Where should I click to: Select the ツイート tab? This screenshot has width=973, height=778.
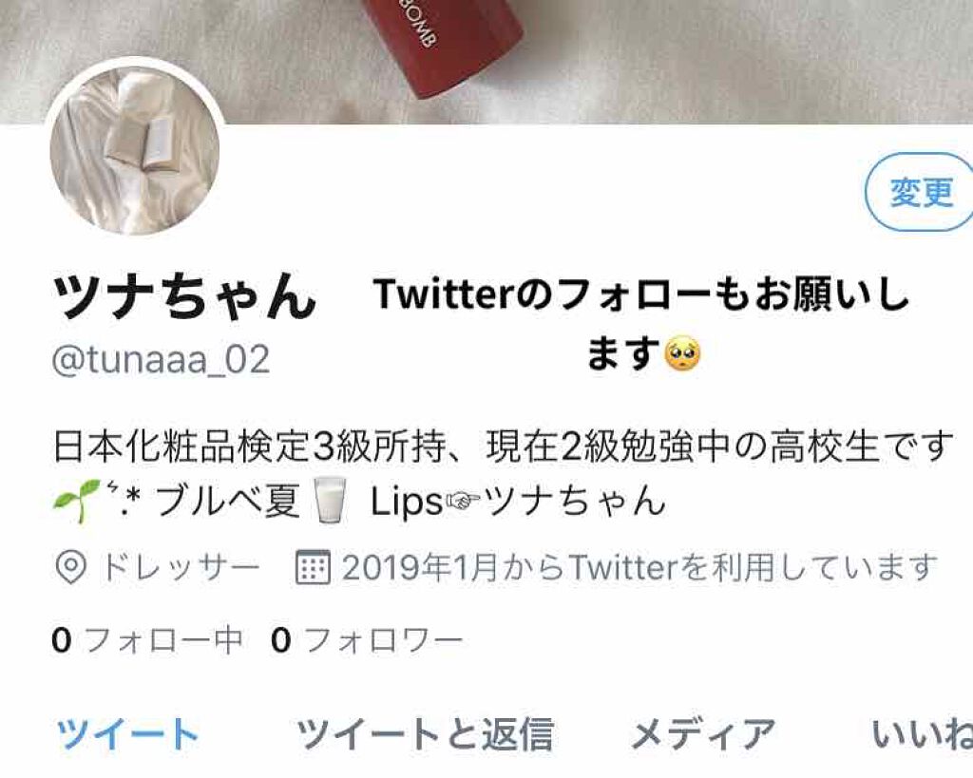coord(127,733)
